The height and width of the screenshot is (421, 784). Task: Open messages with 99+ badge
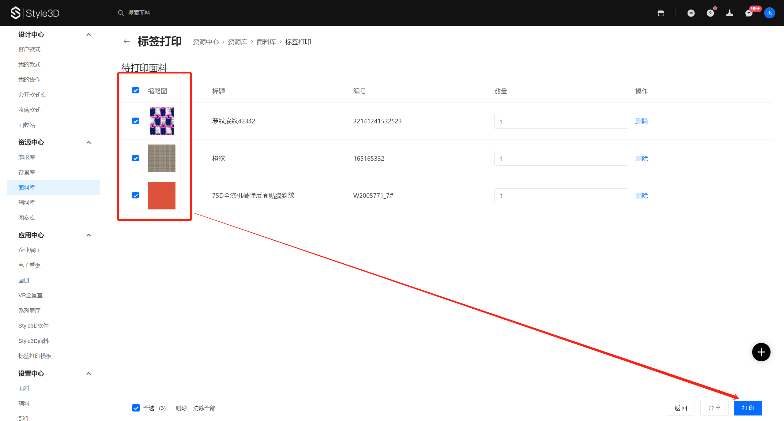tap(749, 13)
